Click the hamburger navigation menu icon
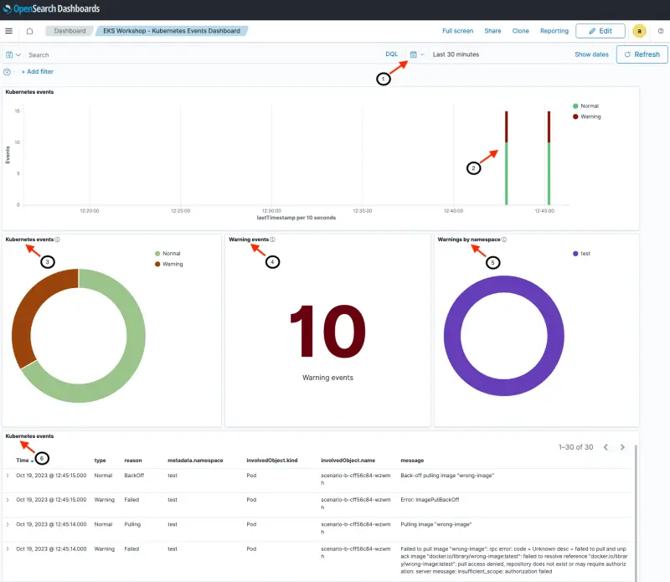This screenshot has height=582, width=670. 8,31
